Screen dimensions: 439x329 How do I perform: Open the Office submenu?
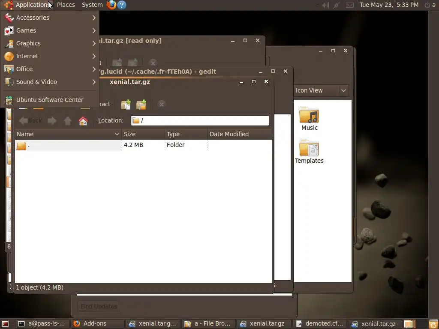tap(50, 69)
